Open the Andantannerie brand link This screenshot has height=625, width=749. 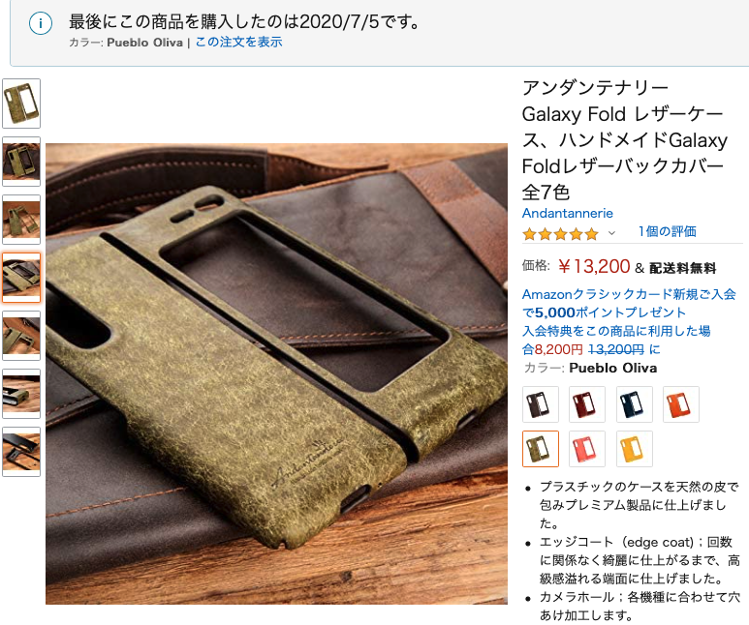(x=568, y=213)
